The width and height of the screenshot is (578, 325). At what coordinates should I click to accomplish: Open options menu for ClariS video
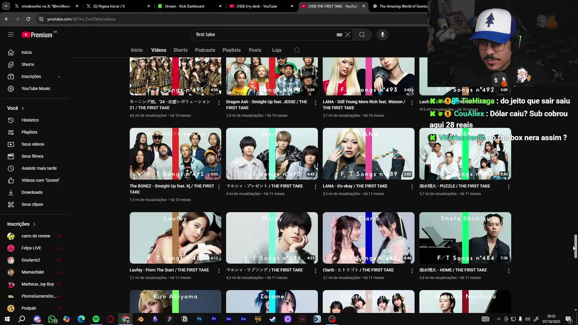tap(412, 271)
